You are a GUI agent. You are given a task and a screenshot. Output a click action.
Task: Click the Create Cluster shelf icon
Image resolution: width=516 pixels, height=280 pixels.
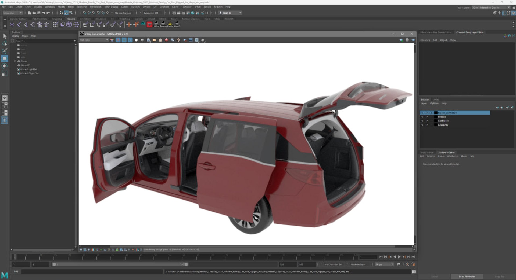(76, 25)
